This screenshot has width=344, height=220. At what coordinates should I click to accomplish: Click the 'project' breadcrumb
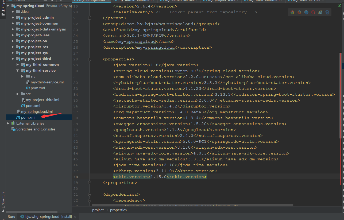[98, 210]
